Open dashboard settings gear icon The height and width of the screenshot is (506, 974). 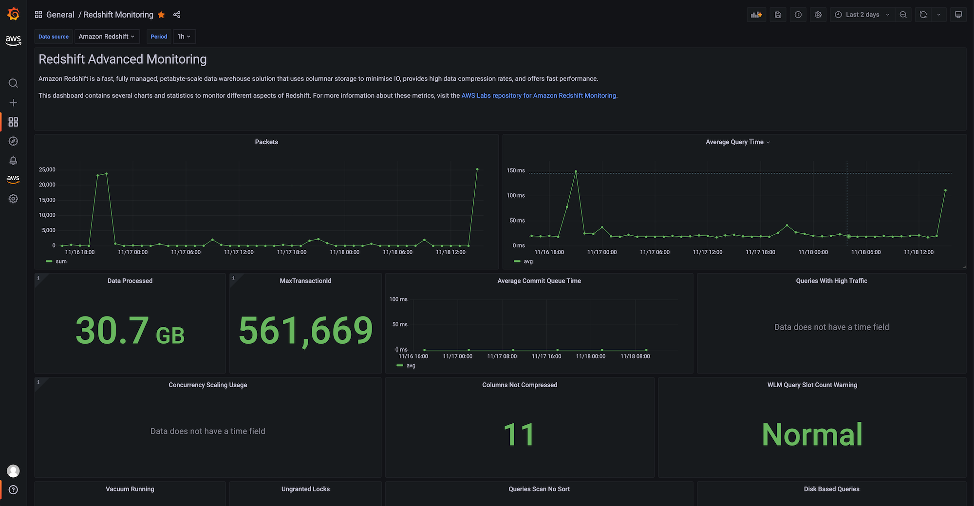[x=818, y=15]
